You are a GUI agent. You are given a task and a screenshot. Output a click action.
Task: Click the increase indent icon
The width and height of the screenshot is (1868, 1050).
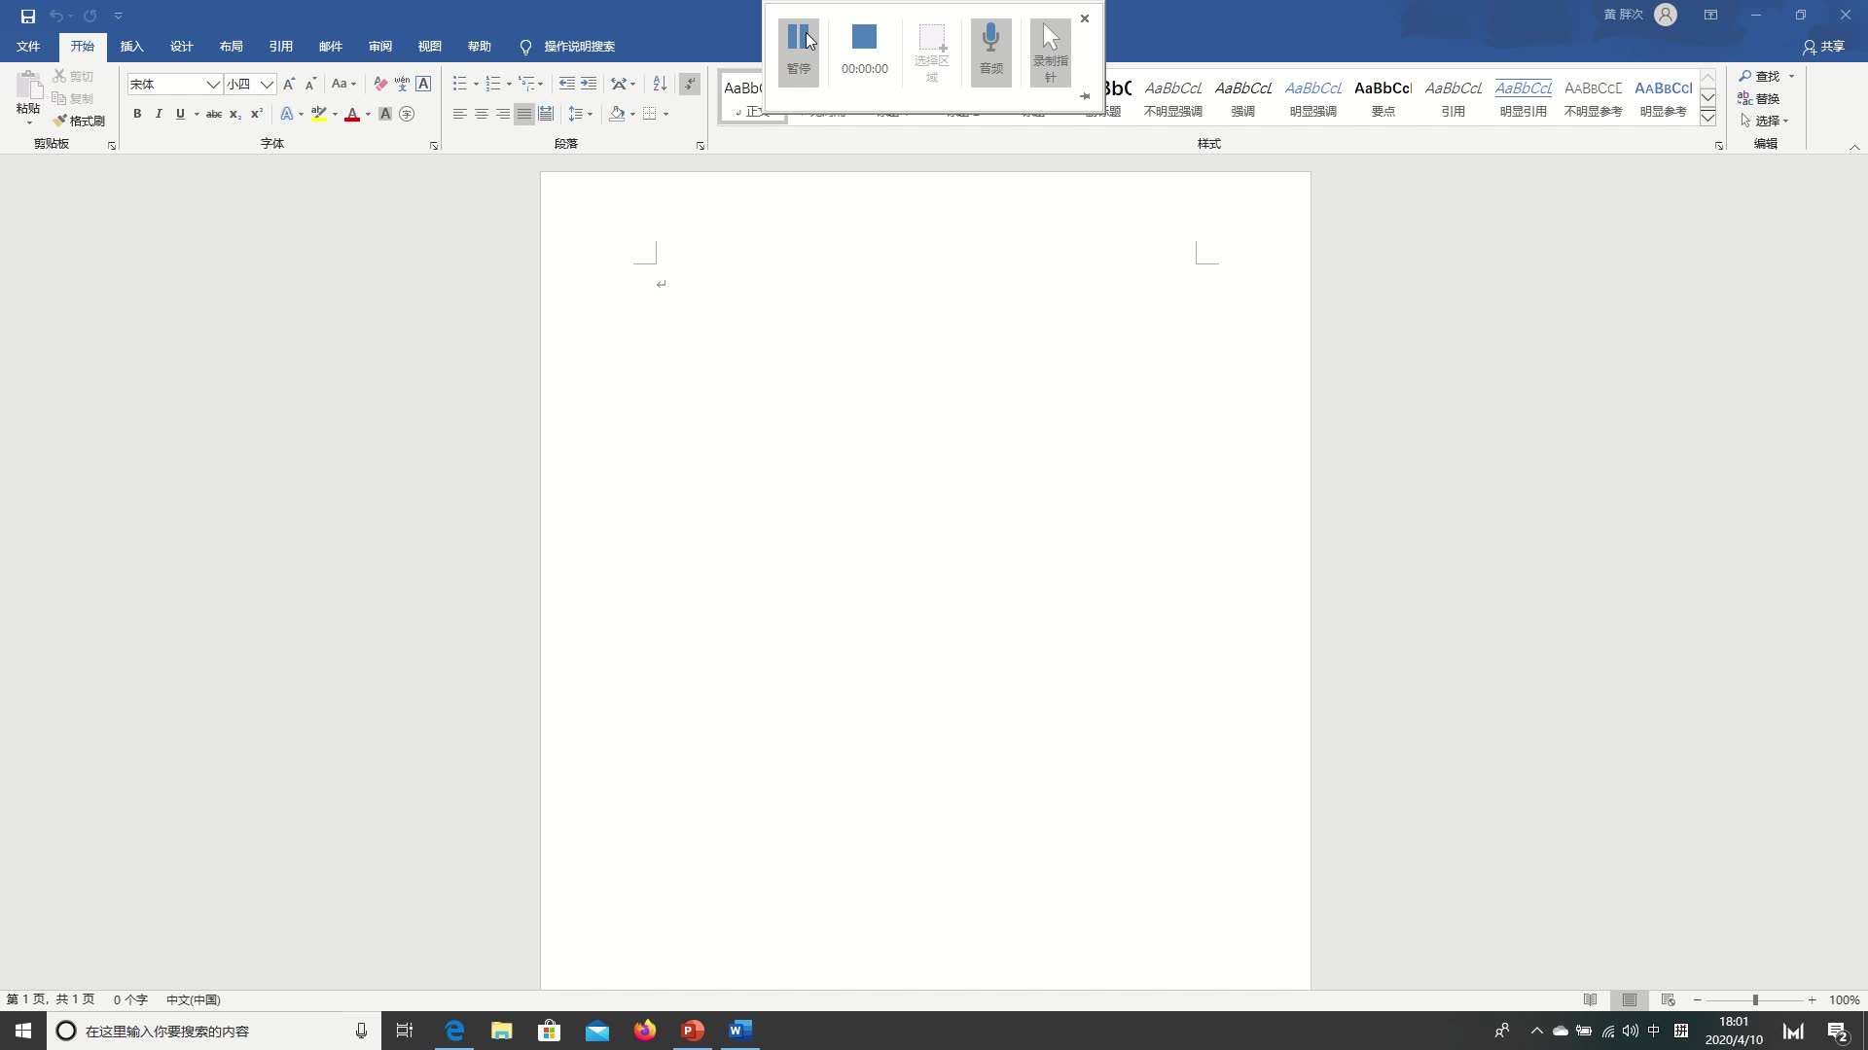tap(589, 84)
